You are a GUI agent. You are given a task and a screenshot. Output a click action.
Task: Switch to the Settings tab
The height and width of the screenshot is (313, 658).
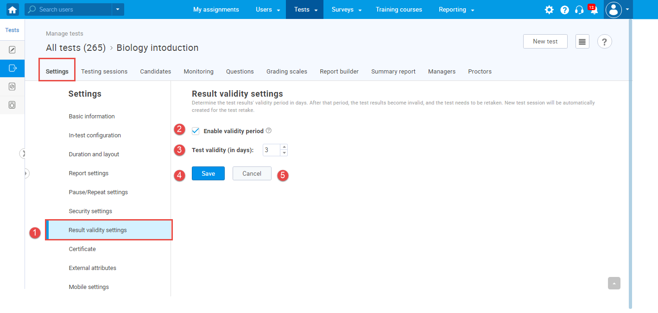coord(57,71)
